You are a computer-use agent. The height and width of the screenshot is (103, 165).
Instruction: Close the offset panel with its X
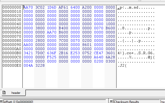click(x=1, y=101)
